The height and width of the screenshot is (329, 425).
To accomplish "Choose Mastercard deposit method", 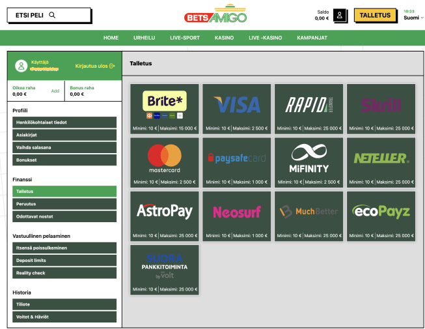I will point(165,162).
